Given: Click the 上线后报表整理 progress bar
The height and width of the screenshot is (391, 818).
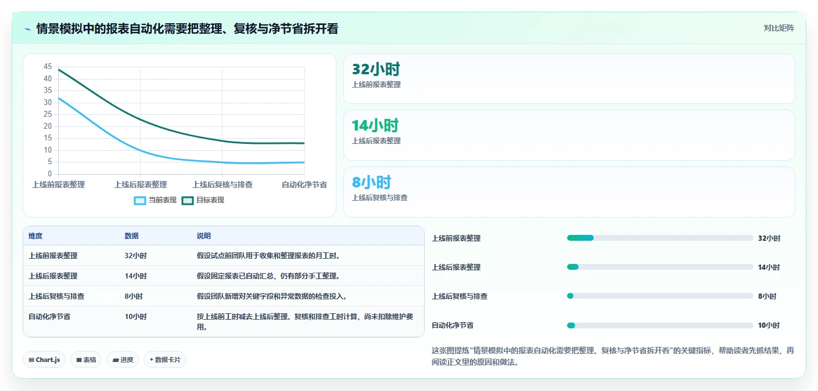Looking at the screenshot, I should (x=660, y=267).
